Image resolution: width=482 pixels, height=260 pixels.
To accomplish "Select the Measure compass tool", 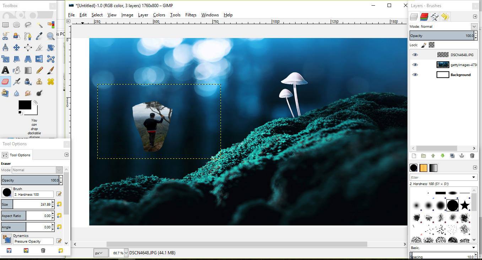I will pos(5,48).
